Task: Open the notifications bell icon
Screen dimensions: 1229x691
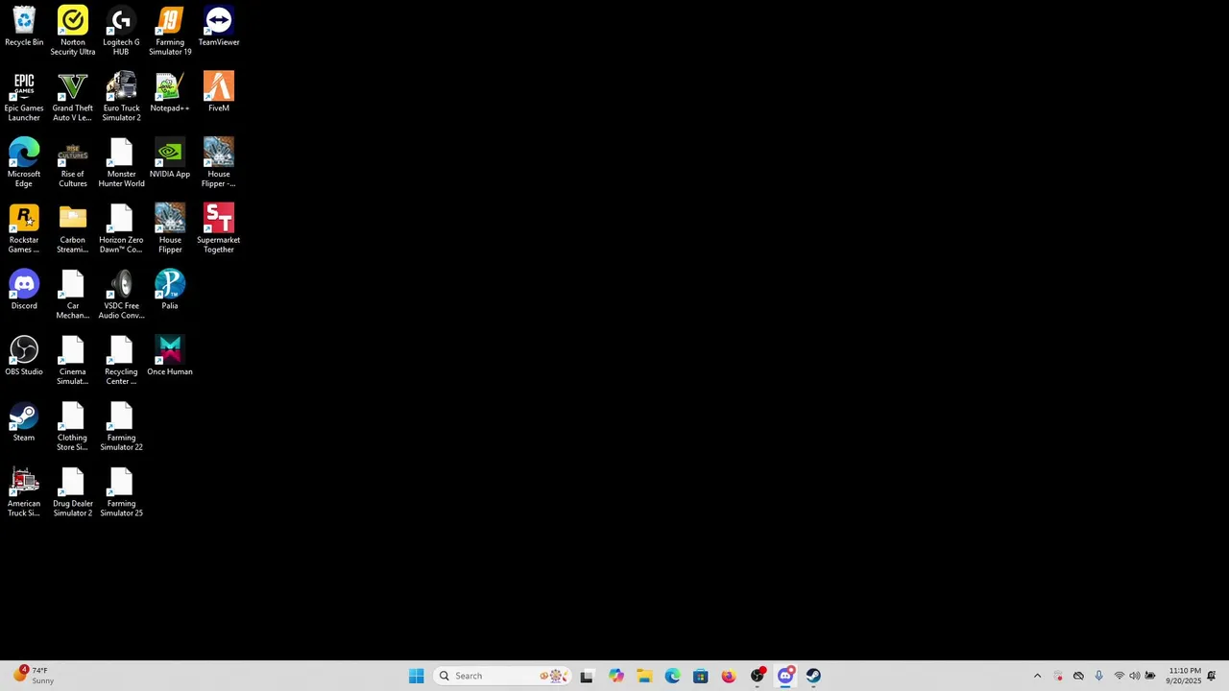Action: 1212,676
